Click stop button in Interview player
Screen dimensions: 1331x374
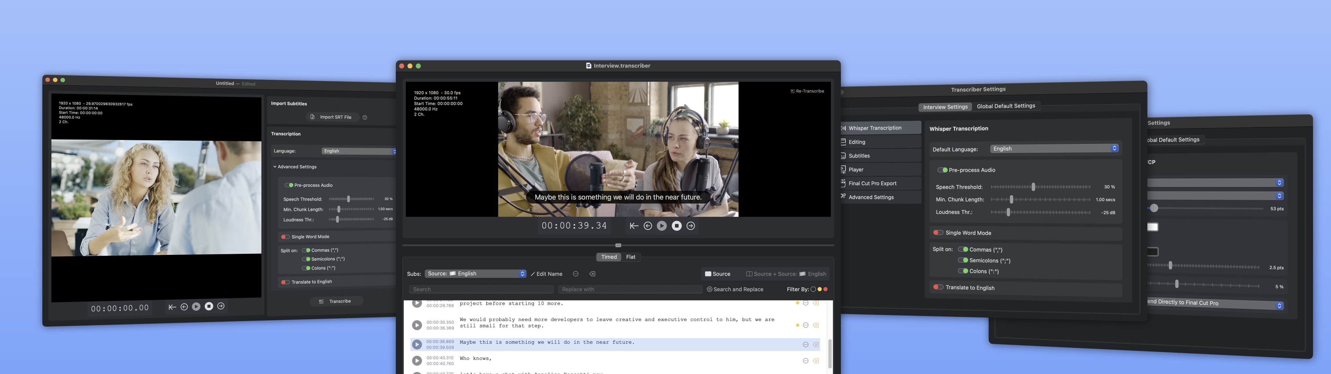tap(676, 226)
